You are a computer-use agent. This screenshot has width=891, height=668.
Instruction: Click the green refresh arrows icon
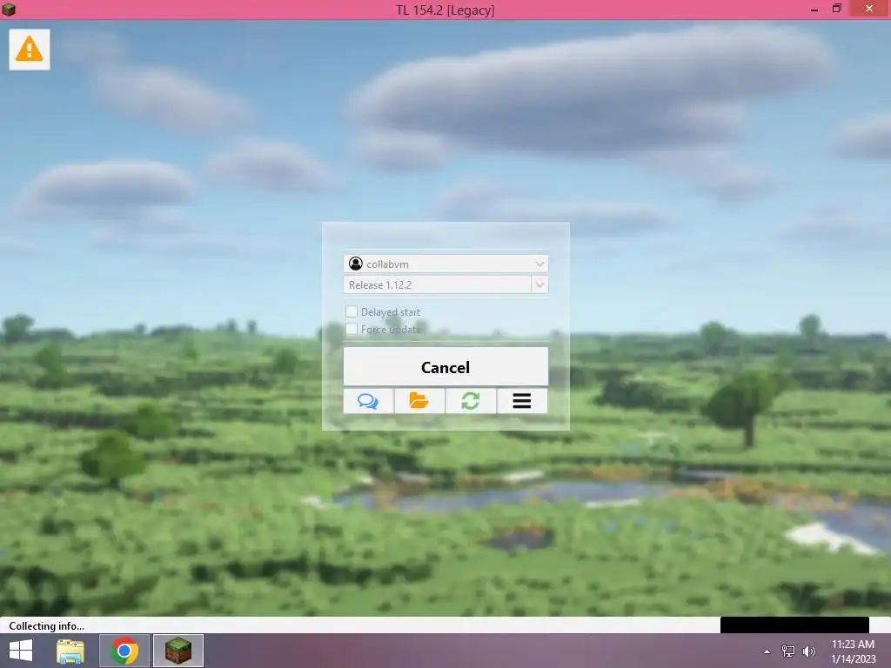471,401
